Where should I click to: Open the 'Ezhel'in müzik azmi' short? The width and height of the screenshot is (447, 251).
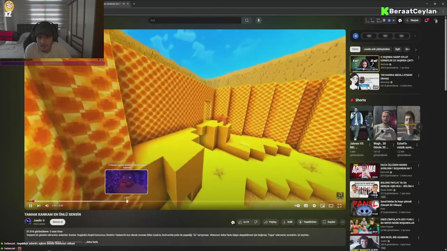[409, 123]
